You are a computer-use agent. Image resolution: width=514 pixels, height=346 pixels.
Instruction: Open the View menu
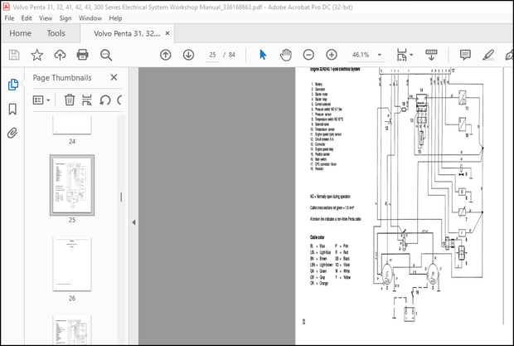pos(46,18)
